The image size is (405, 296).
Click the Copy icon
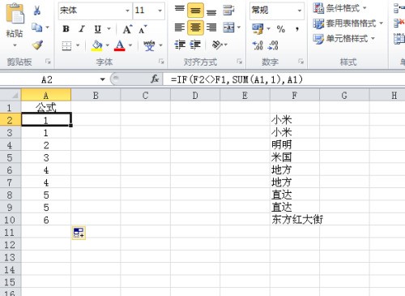(37, 28)
